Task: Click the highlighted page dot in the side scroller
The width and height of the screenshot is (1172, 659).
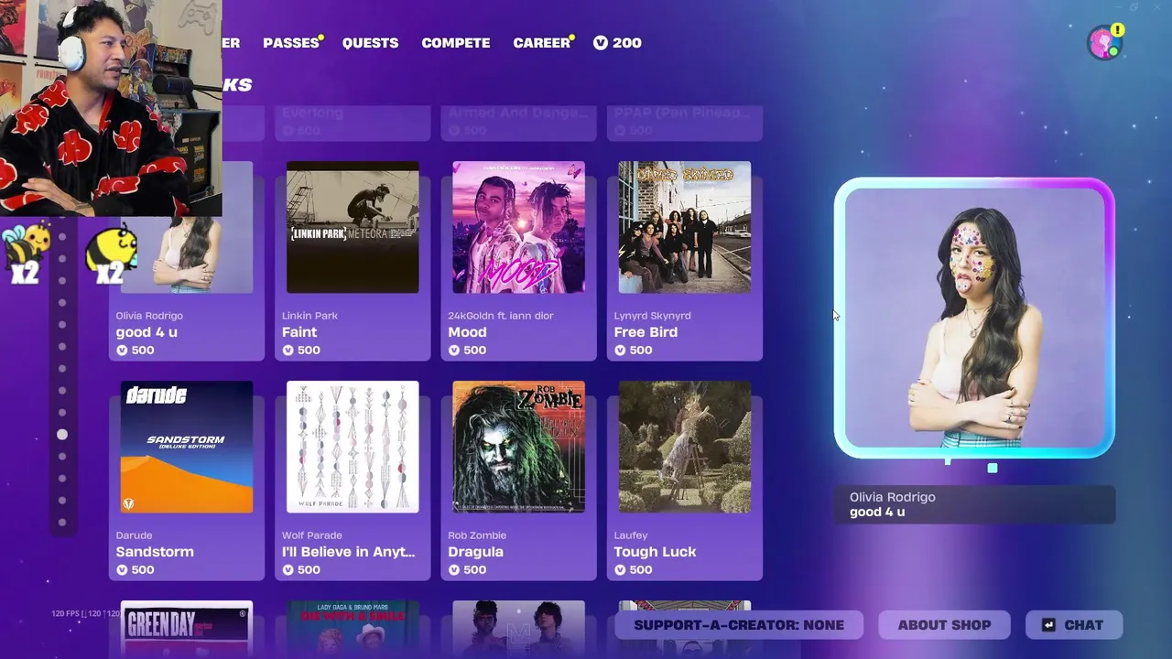Action: pos(62,435)
